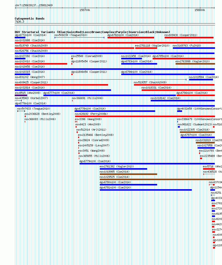Image resolution: width=222 pixels, height=265 pixels.
Task: Select dgv6785n100 (Coe2014) label
Action: (168, 56)
